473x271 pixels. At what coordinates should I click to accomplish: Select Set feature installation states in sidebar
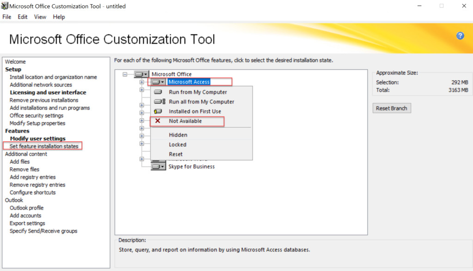pos(43,146)
